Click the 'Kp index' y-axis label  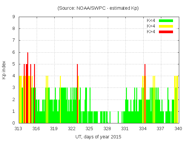coord(4,70)
